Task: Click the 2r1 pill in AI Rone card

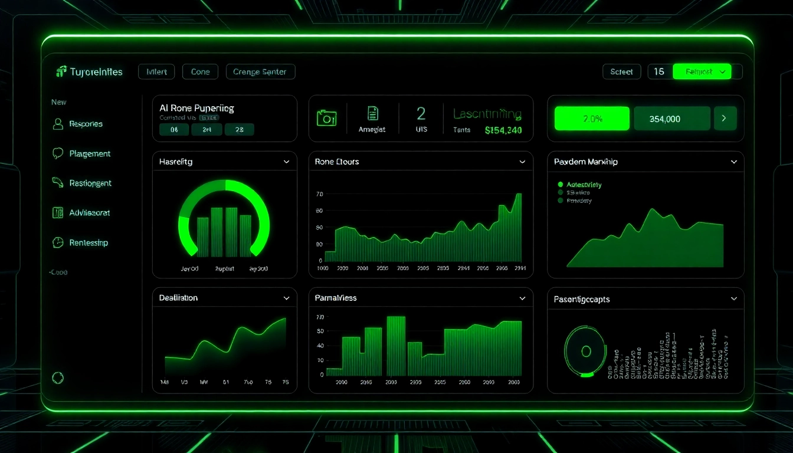Action: coord(207,130)
